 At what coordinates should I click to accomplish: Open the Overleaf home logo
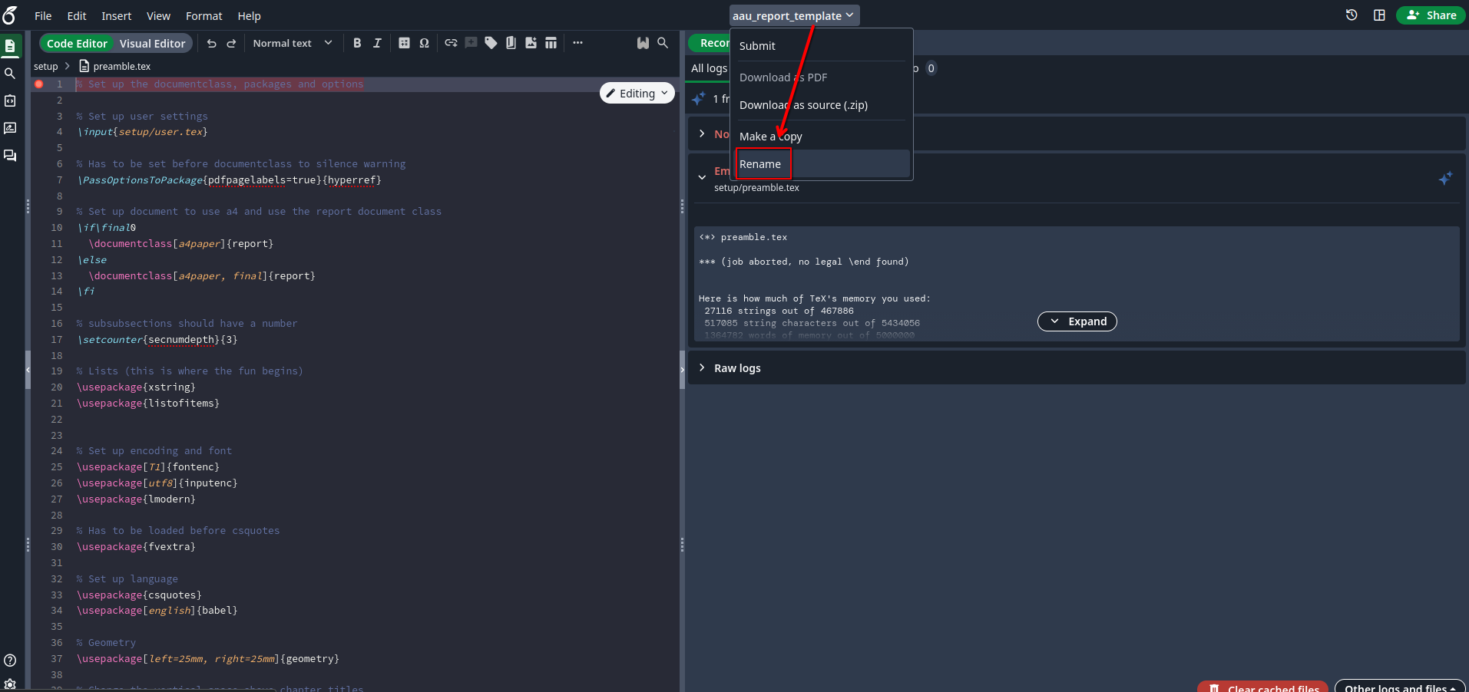10,15
